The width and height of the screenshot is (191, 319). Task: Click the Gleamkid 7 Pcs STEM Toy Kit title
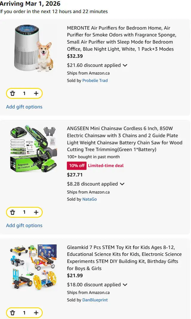click(x=124, y=258)
